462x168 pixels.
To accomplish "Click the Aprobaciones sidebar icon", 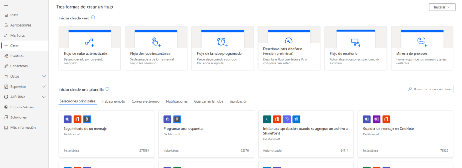I will (x=6, y=25).
